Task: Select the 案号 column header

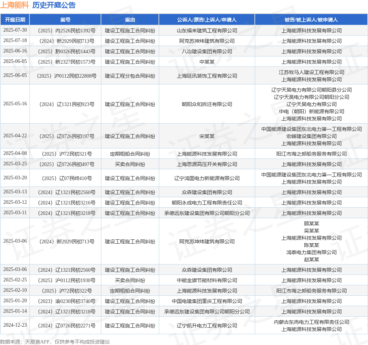Action: pyautogui.click(x=65, y=20)
